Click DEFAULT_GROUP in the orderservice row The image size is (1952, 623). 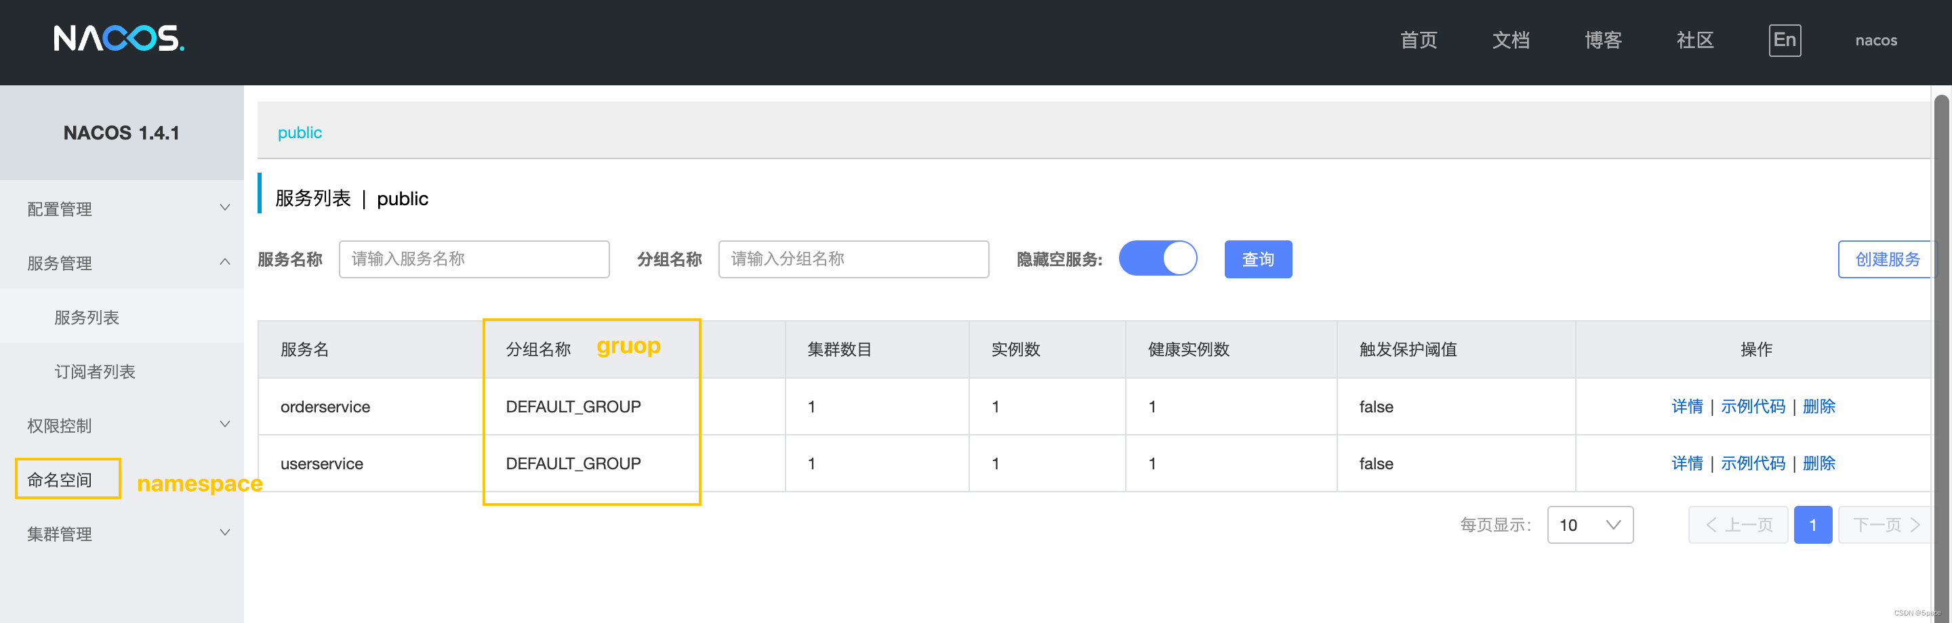(573, 406)
